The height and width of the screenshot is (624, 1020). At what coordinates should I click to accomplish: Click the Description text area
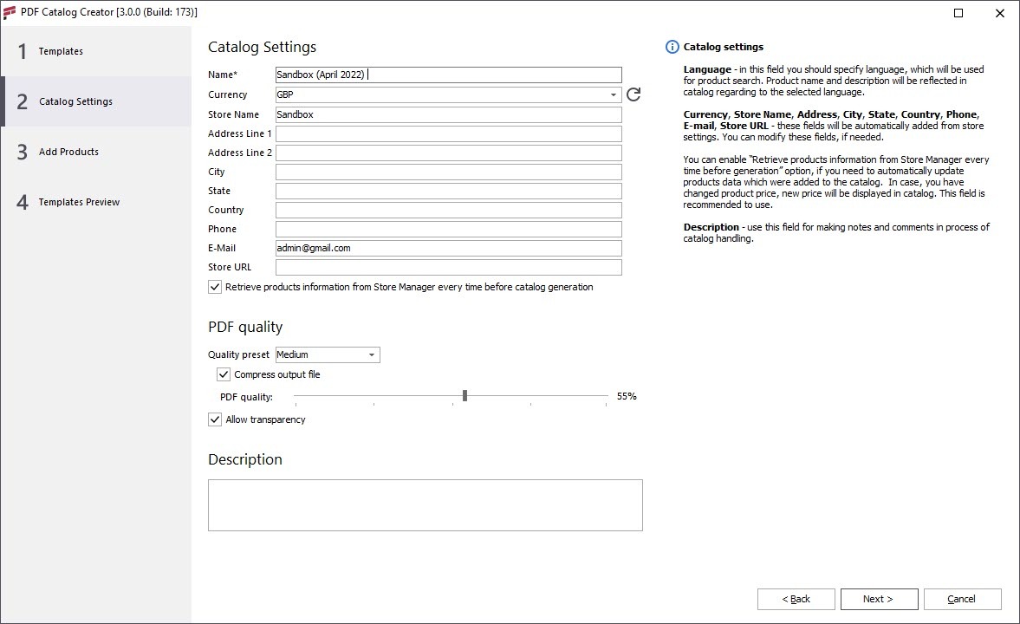tap(425, 504)
